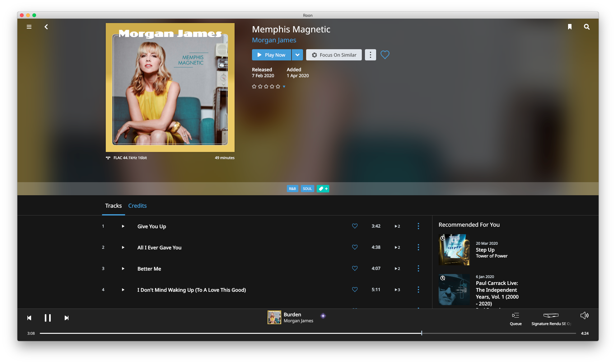The height and width of the screenshot is (364, 616).
Task: Favorite the album with heart icon
Action: pos(385,55)
